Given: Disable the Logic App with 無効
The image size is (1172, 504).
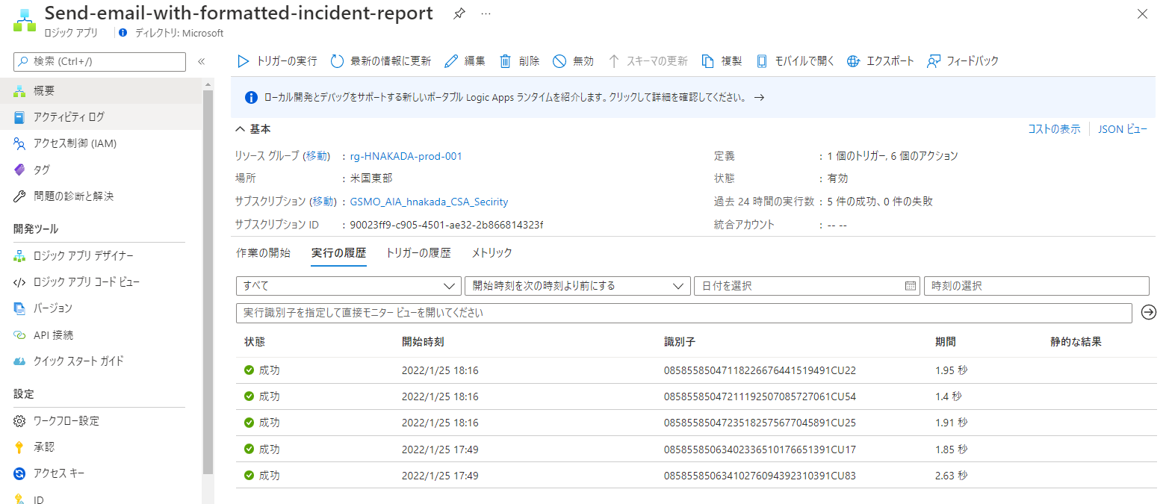Looking at the screenshot, I should pos(573,61).
